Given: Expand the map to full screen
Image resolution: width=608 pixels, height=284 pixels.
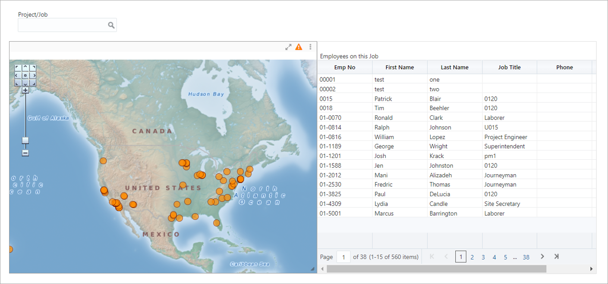Looking at the screenshot, I should 288,47.
